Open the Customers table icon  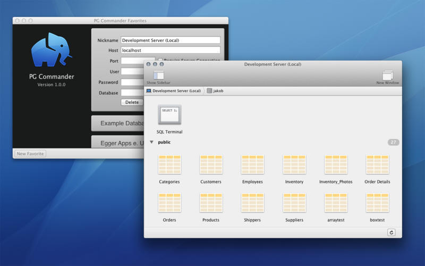coord(211,164)
